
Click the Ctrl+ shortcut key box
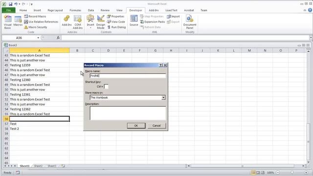tap(106, 87)
